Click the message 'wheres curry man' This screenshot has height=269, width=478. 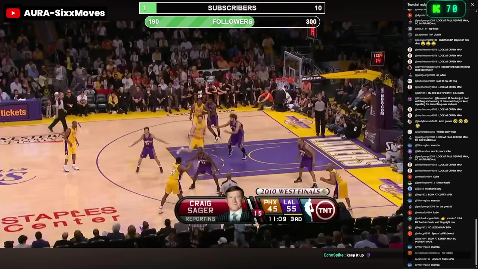[x=446, y=132]
